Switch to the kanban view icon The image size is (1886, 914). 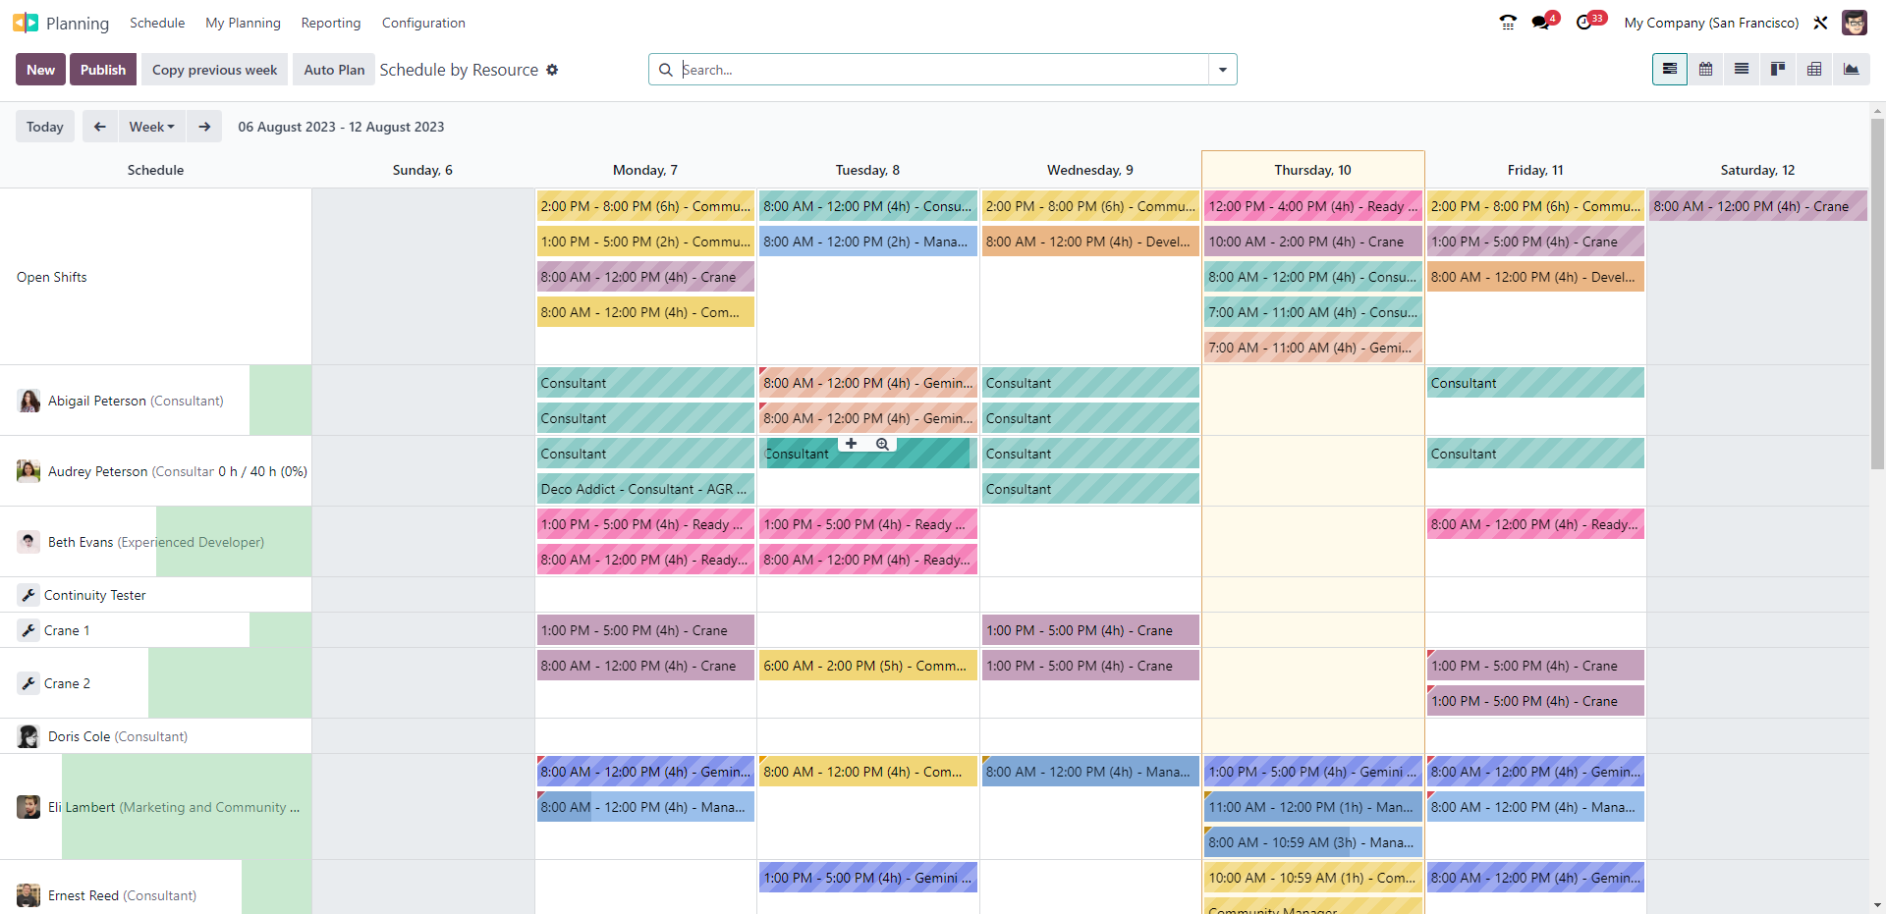1778,70
